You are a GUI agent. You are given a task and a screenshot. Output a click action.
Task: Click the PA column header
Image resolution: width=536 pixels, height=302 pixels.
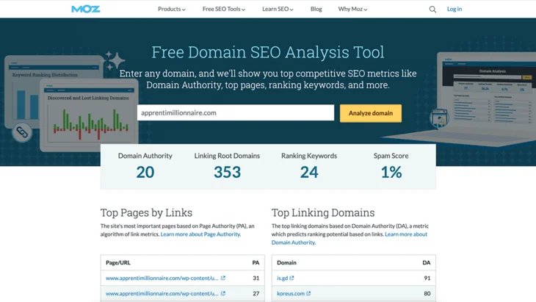coord(256,262)
